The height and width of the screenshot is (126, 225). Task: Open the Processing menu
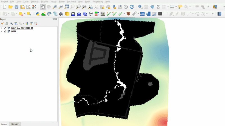tap(98, 2)
